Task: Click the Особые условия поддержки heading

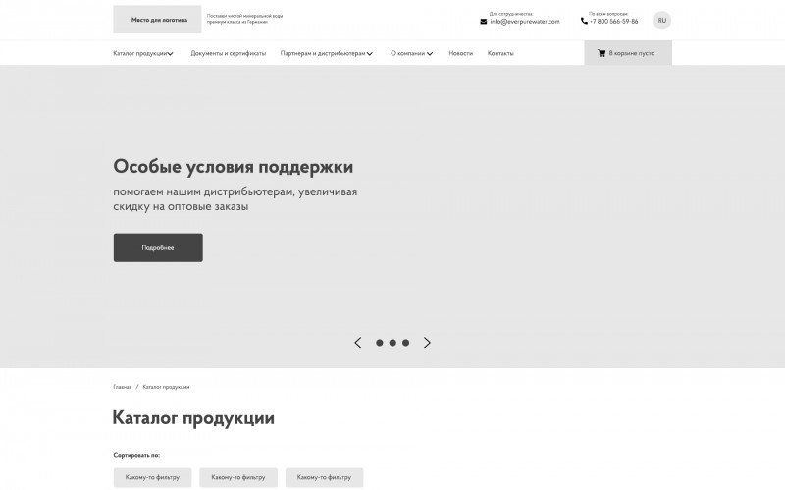Action: tap(234, 167)
